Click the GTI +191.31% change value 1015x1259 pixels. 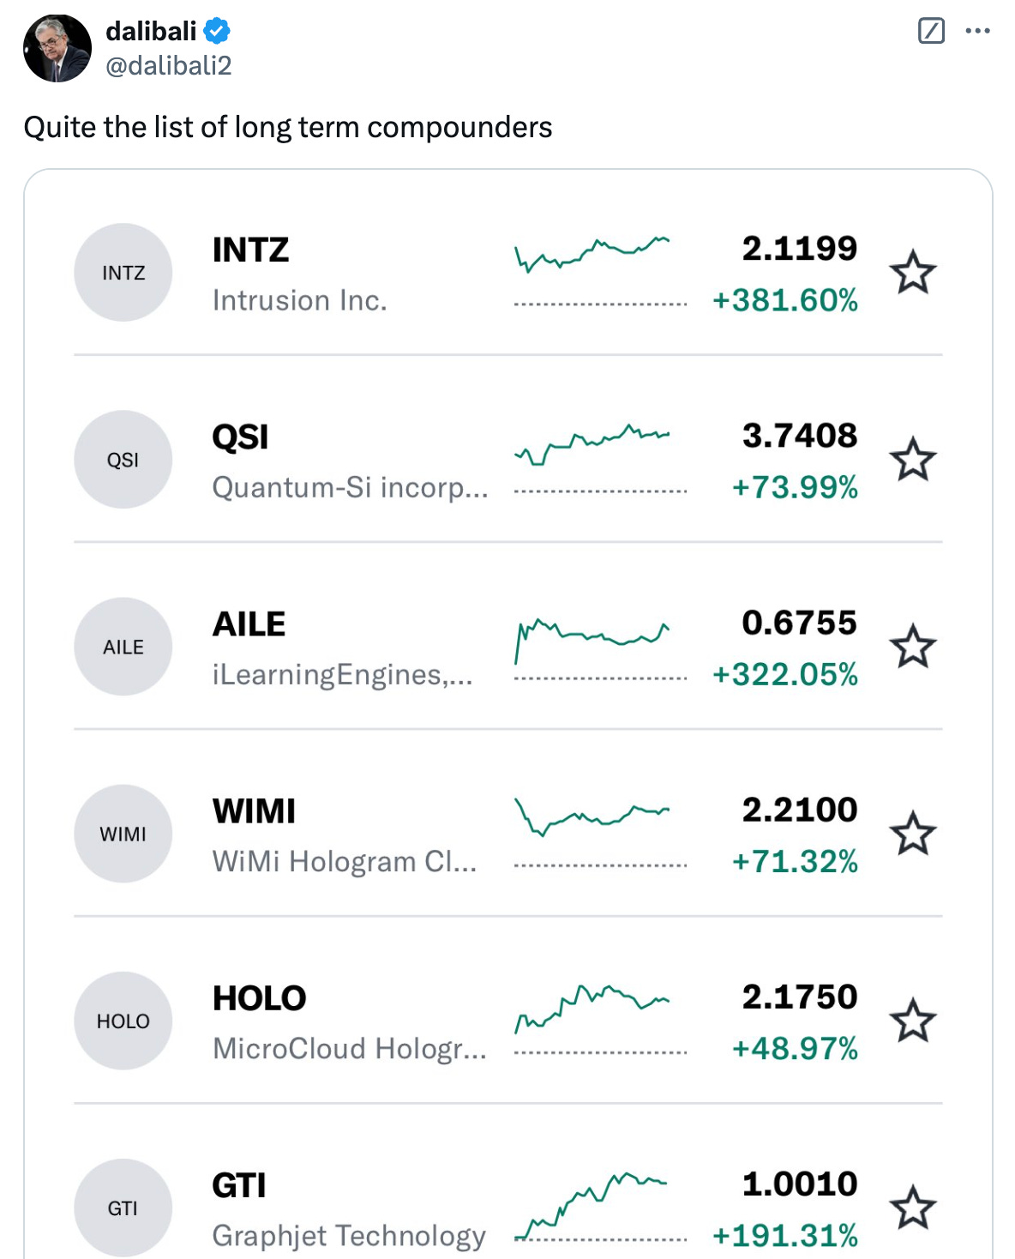click(785, 1235)
